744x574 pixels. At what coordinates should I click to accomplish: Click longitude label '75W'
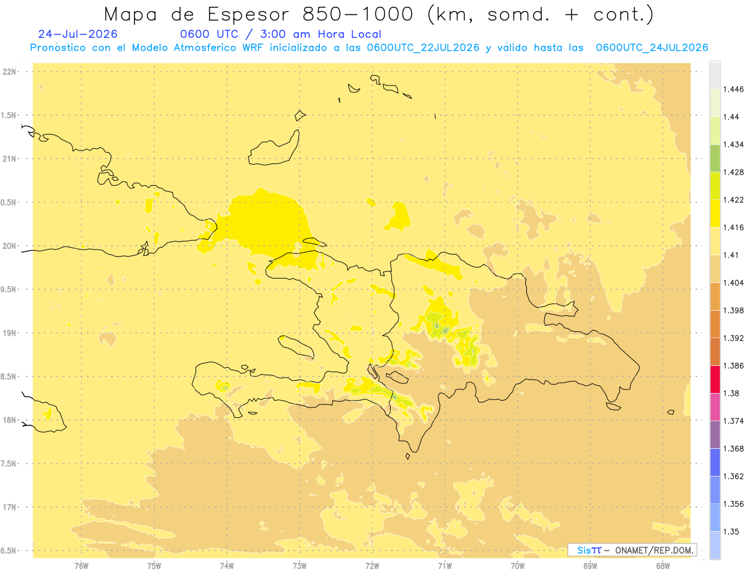pyautogui.click(x=154, y=565)
